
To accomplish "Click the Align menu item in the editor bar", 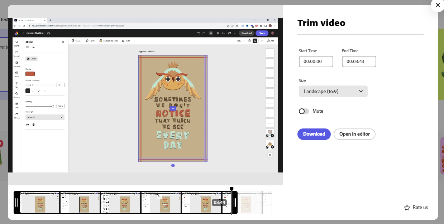I will pos(125,40).
